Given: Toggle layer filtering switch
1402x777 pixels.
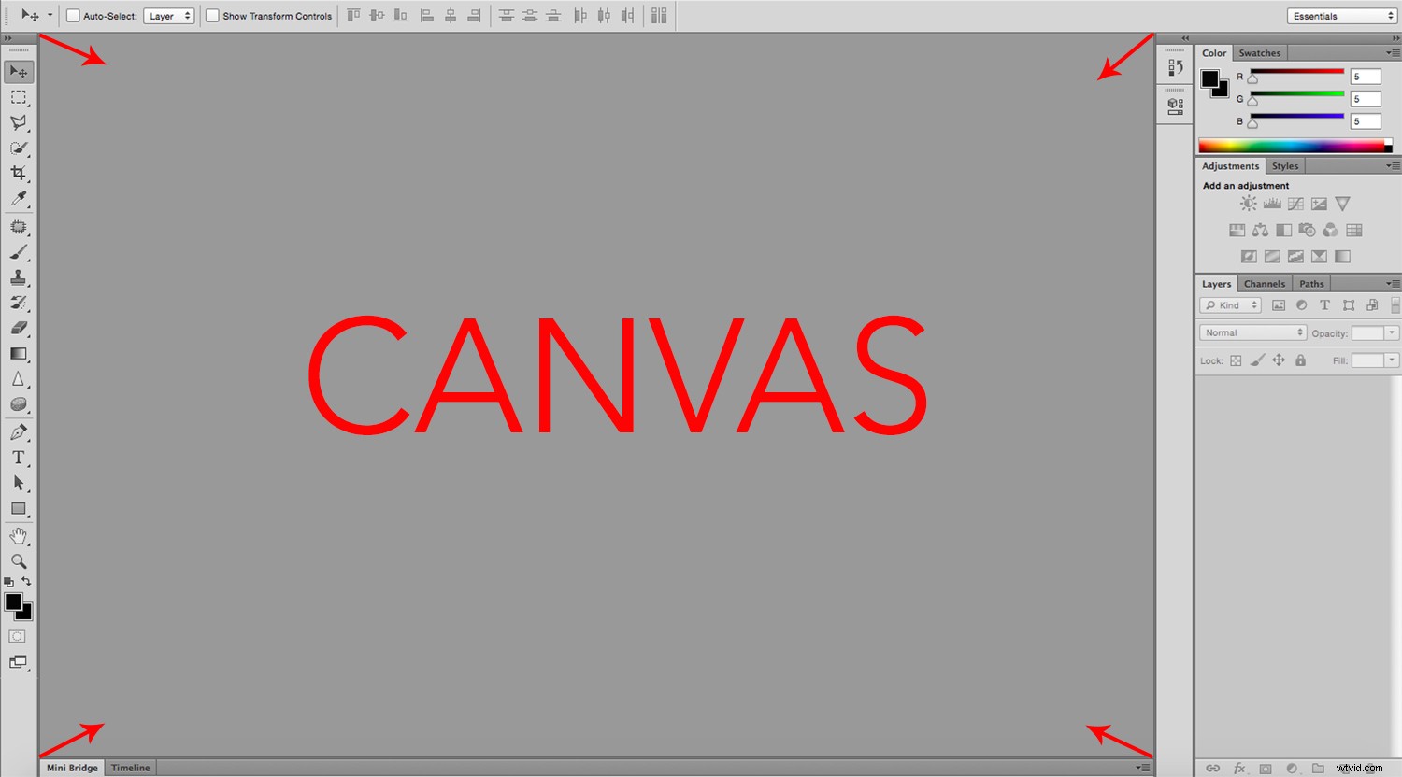Looking at the screenshot, I should pyautogui.click(x=1395, y=305).
